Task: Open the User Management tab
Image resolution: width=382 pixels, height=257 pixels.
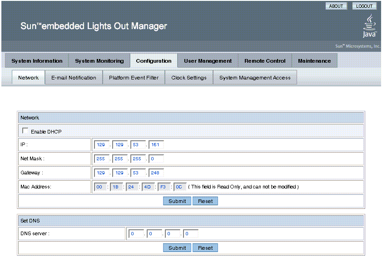Action: point(208,61)
